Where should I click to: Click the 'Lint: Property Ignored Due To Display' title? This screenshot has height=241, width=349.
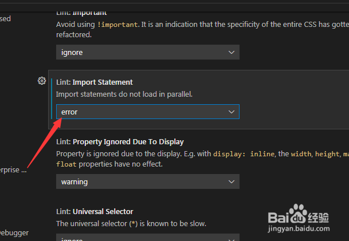pos(120,141)
